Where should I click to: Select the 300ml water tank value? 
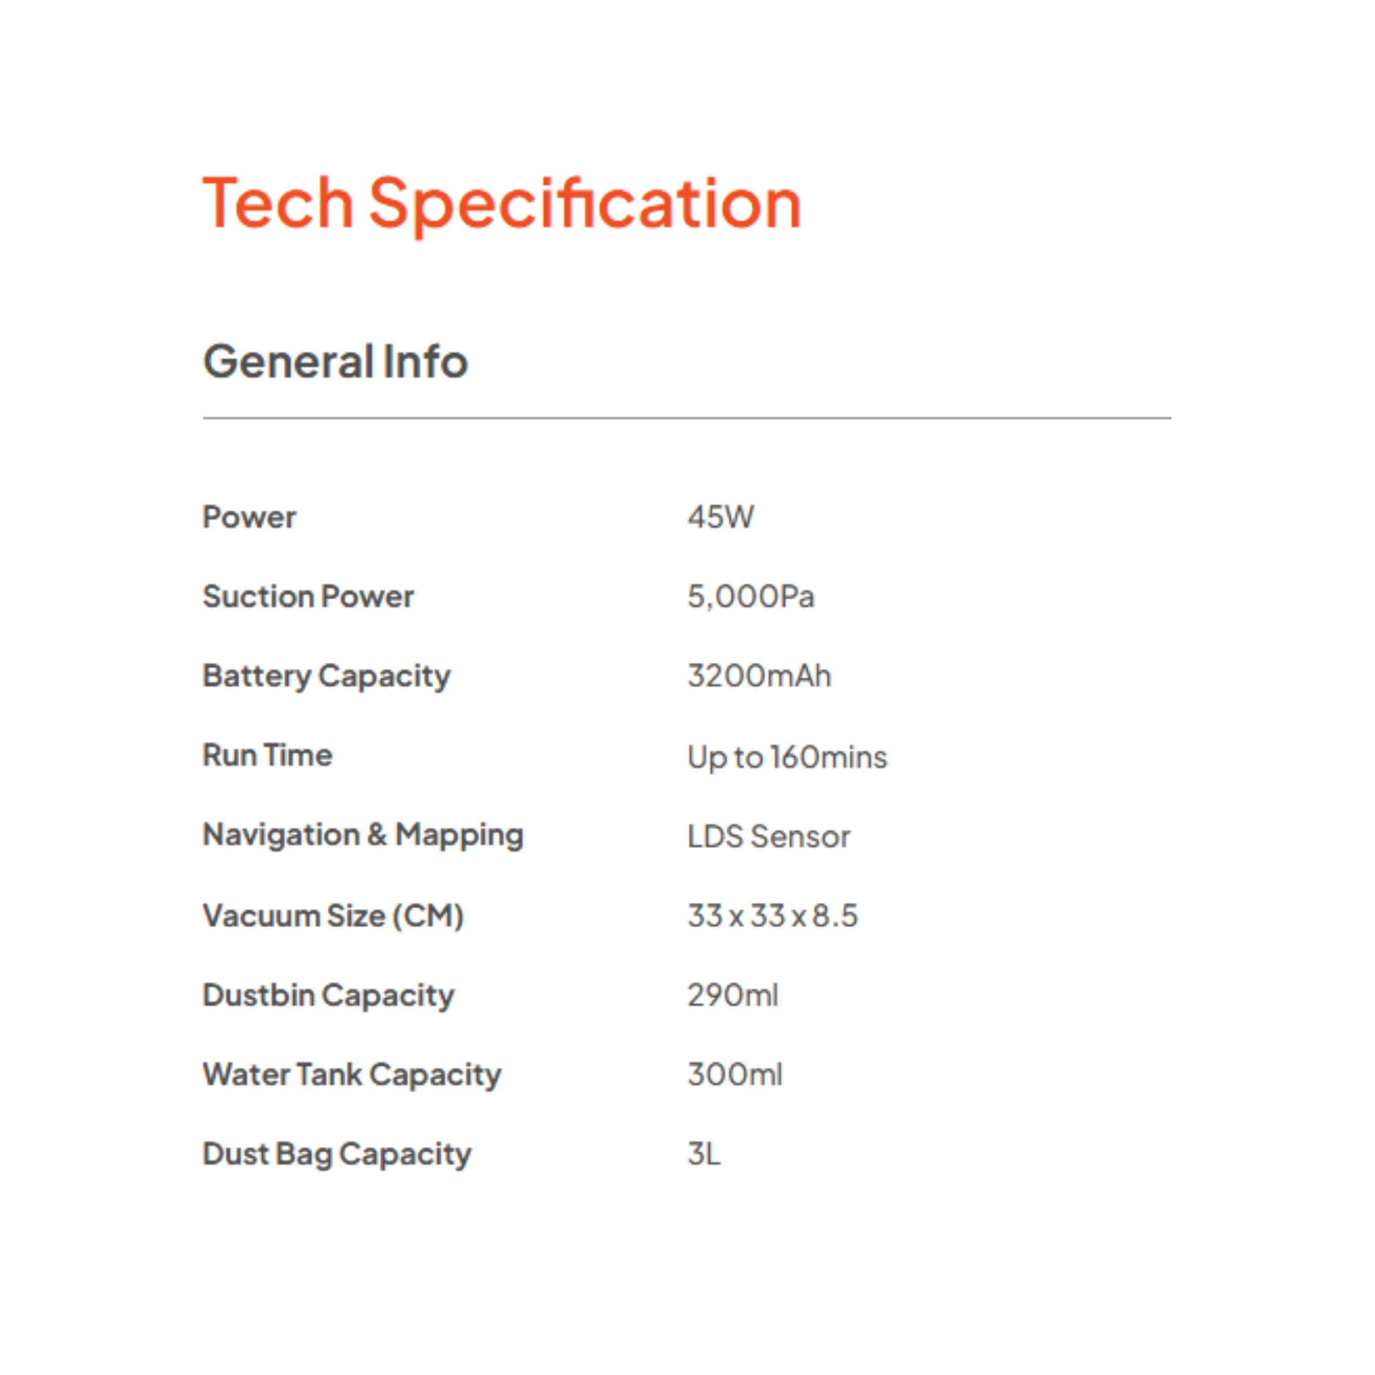click(734, 1075)
